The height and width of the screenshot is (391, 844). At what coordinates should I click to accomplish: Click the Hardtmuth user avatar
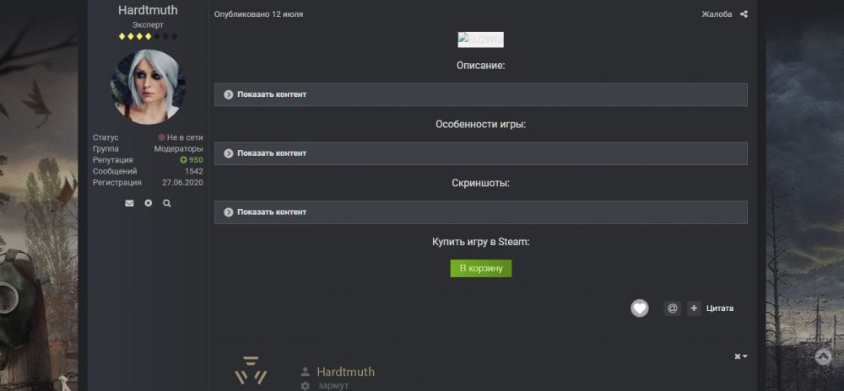pos(148,87)
